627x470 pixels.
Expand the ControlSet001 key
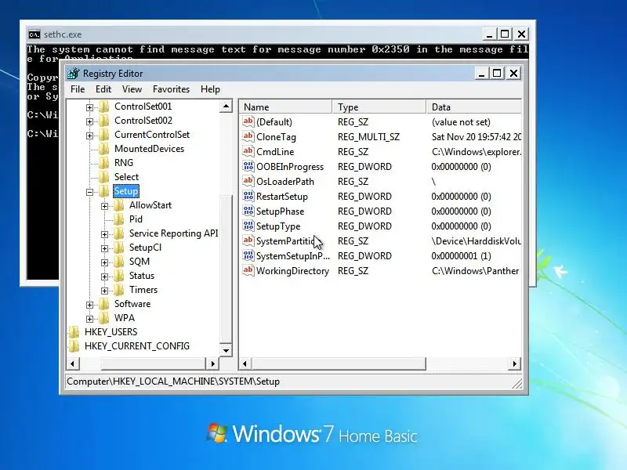89,107
